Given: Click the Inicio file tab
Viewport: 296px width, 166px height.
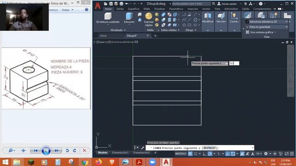Looking at the screenshot, I should [x=103, y=36].
